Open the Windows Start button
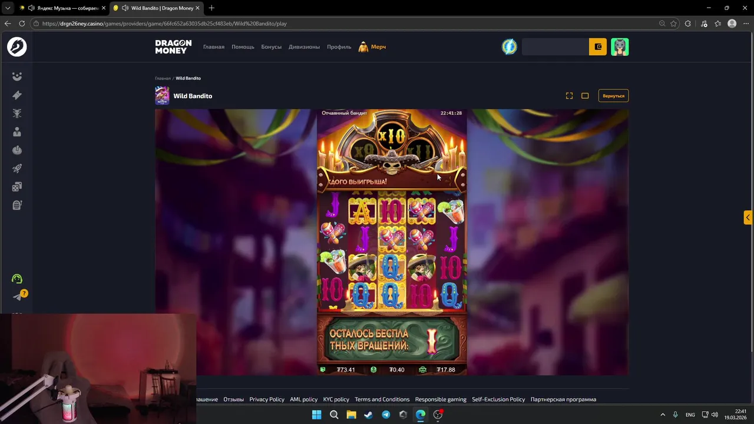Screen dimensions: 754x424 click(x=316, y=415)
